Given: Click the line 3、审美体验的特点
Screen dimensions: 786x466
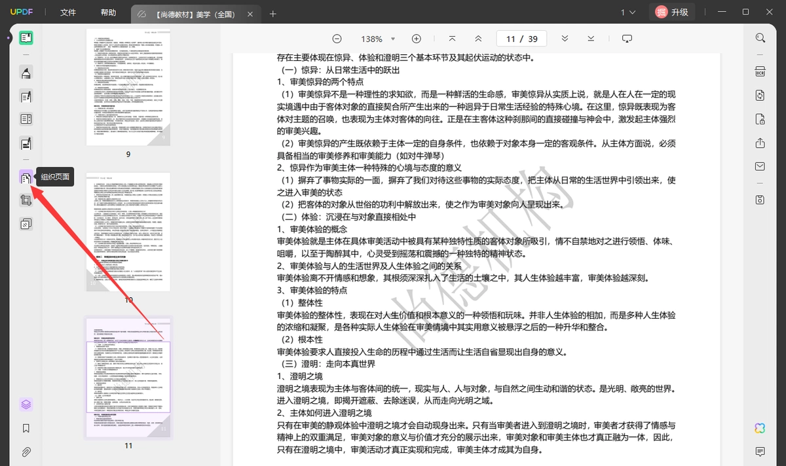Looking at the screenshot, I should click(312, 290).
